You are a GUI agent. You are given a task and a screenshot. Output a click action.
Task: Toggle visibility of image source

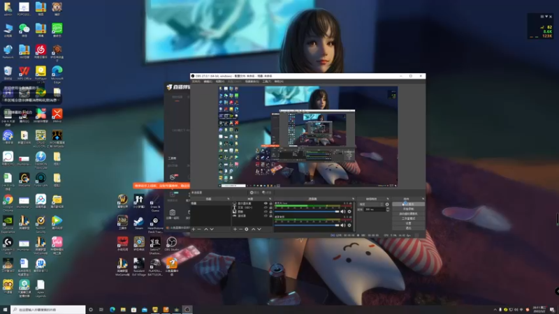[x=266, y=211]
